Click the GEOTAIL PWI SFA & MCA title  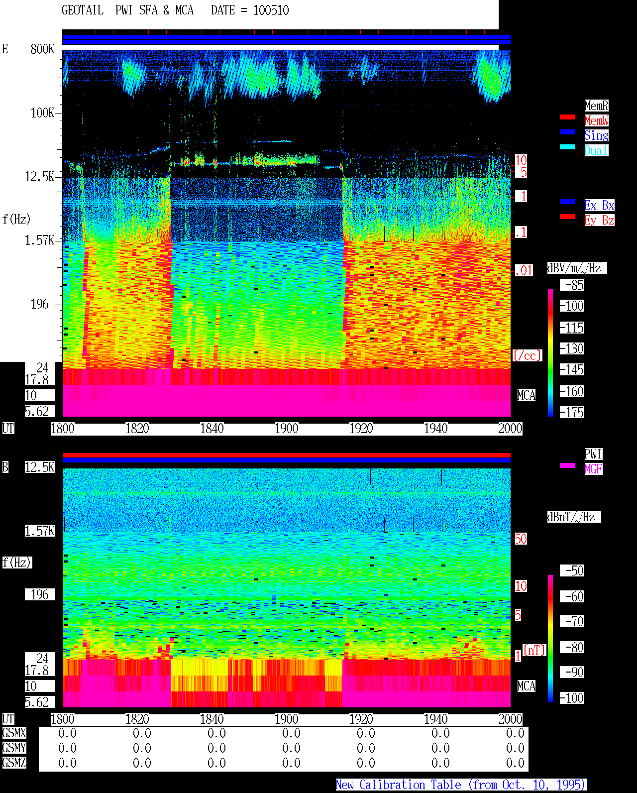(127, 10)
